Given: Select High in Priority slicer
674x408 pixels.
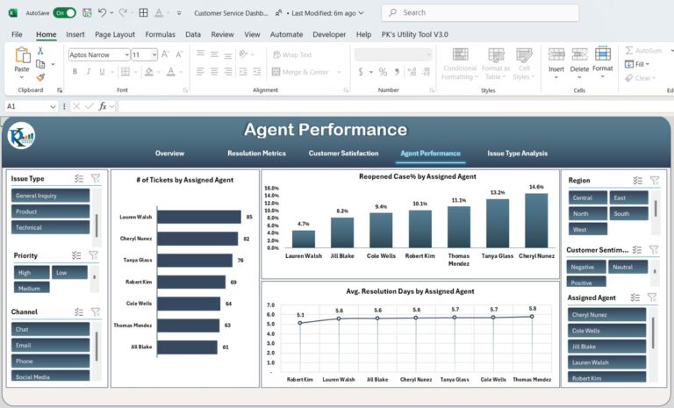Looking at the screenshot, I should click(32, 273).
